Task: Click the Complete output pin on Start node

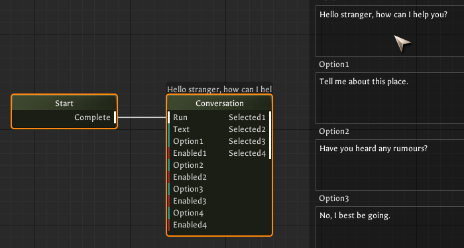Action: click(x=115, y=117)
